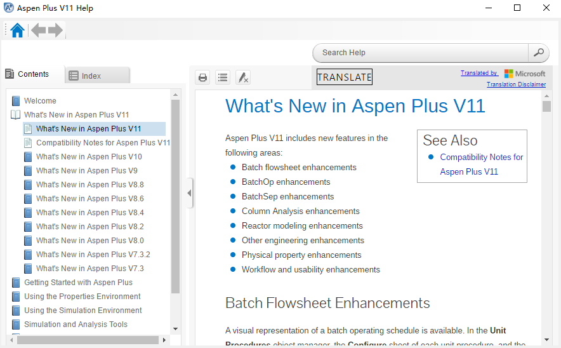Remove search highlighting with the marker icon

pos(243,77)
